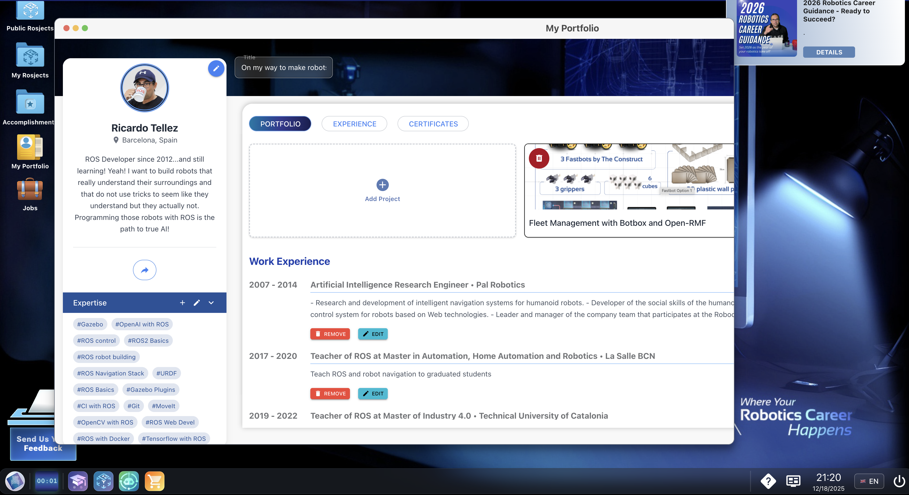Screen dimensions: 909x495
Task: Open the shopping cart taskbar icon
Action: point(155,481)
